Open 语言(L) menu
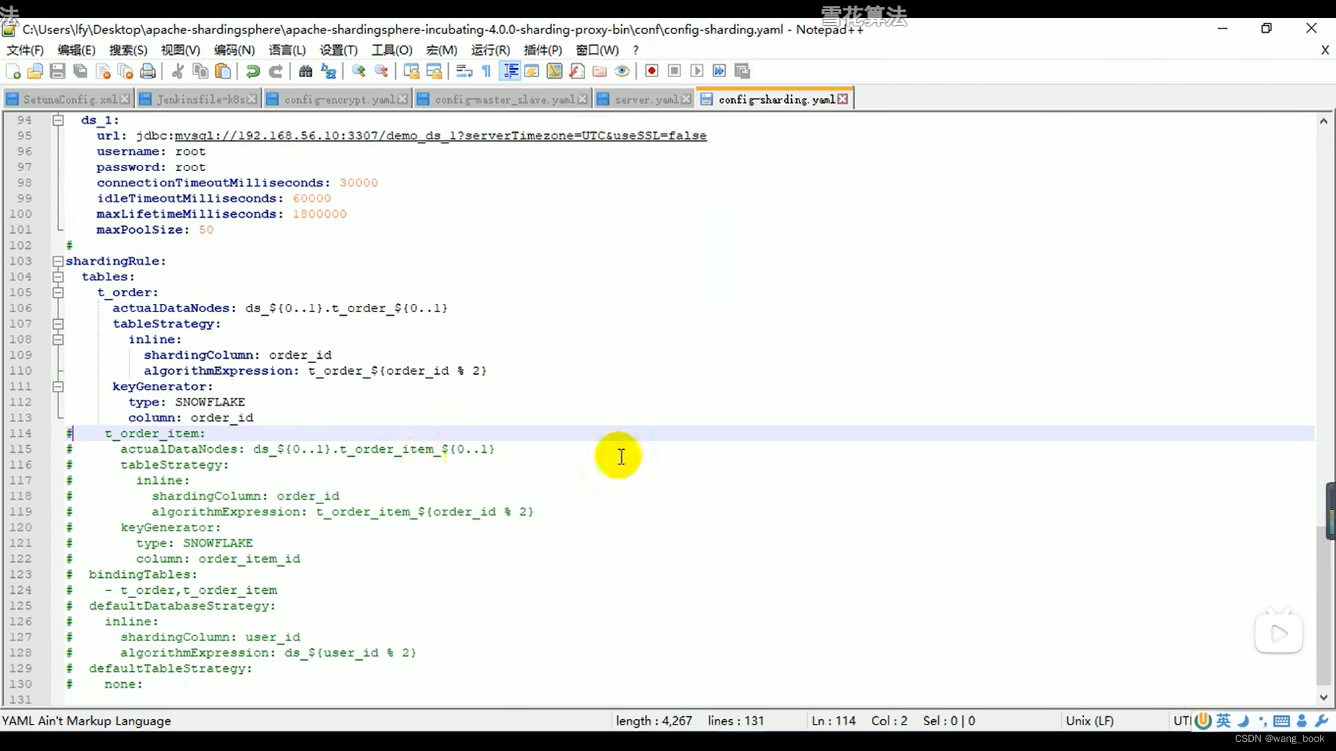Screen dimensions: 1336x751 point(287,50)
